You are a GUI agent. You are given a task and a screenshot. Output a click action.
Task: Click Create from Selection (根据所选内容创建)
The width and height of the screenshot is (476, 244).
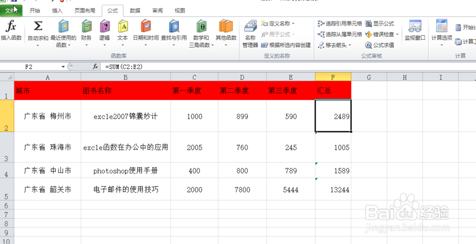tap(286, 45)
